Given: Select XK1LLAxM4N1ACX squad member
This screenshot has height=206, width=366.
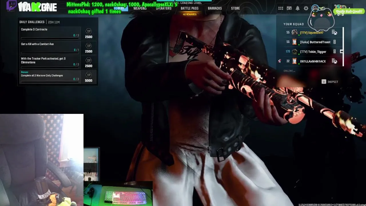Looking at the screenshot, I should 313,61.
